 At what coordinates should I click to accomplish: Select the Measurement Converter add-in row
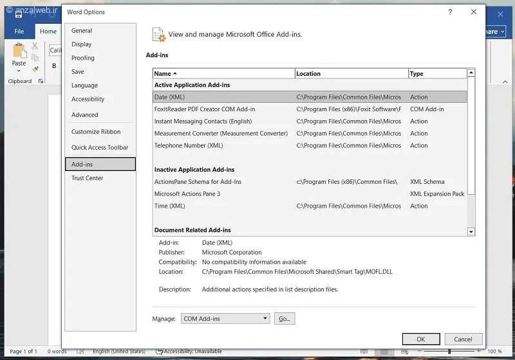[310, 134]
